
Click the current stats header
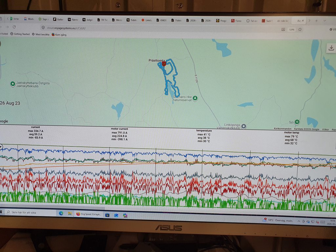click(35, 127)
